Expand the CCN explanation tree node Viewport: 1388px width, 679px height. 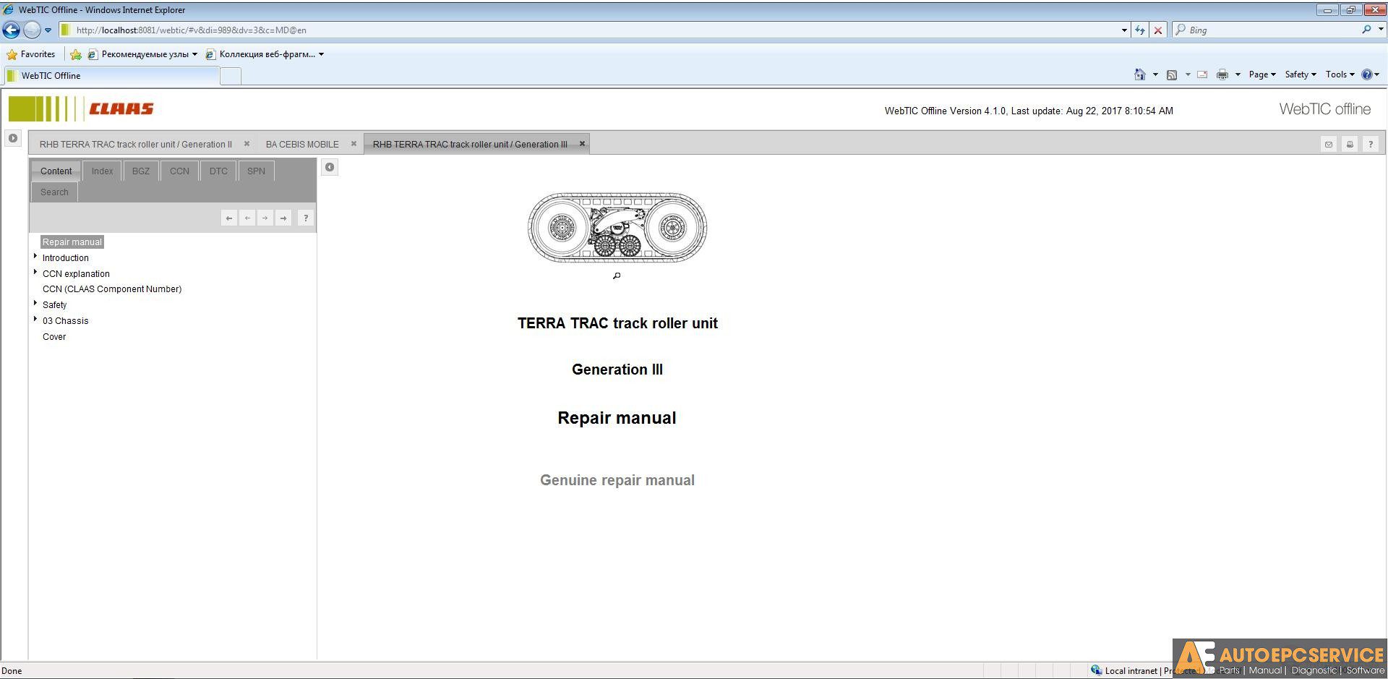coord(35,272)
